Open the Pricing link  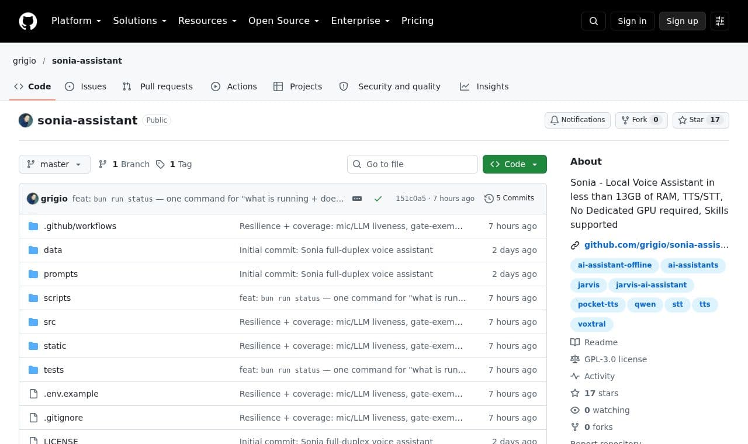(x=417, y=21)
